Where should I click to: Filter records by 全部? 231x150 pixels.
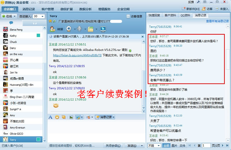[166, 145]
